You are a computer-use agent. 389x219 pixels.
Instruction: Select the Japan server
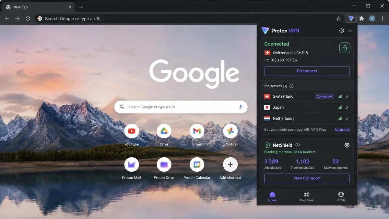point(307,107)
